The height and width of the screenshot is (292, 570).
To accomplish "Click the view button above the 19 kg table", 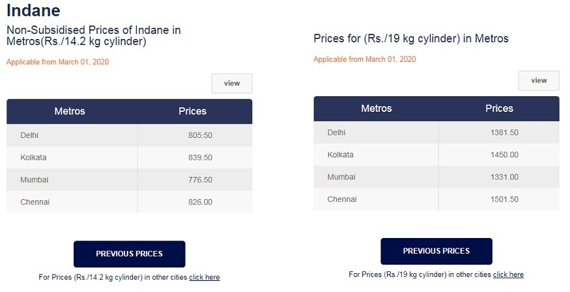I will [539, 81].
